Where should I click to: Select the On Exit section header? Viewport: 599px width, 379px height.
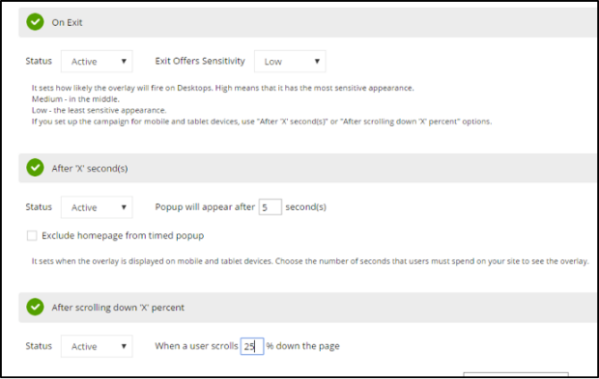[x=307, y=22]
